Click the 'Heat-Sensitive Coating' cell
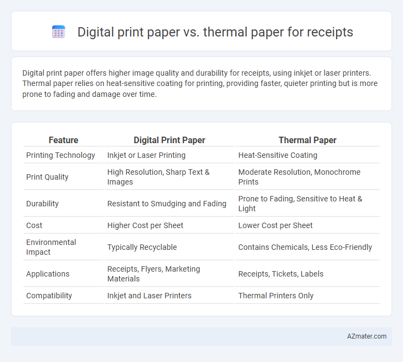 click(278, 155)
